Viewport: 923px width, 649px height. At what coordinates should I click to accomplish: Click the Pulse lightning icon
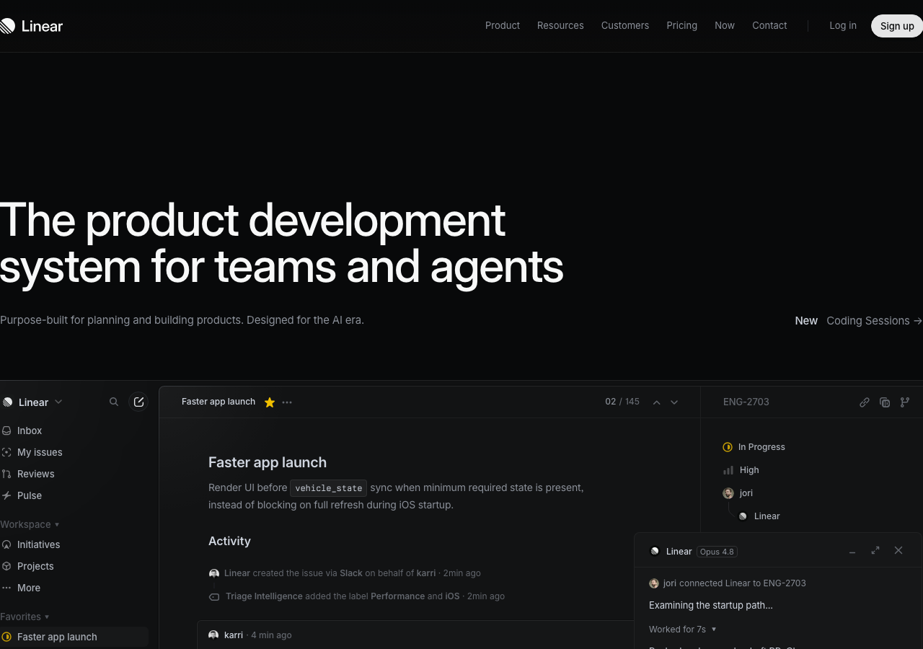[6, 495]
